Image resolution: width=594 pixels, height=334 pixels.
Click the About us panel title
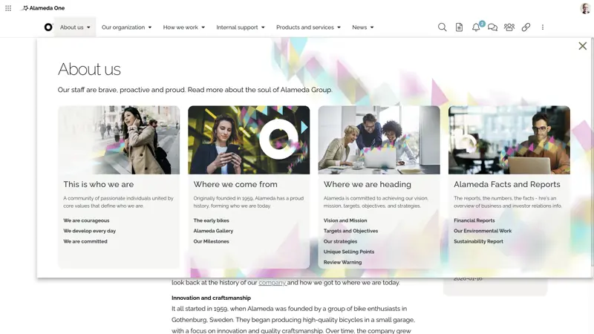[89, 69]
